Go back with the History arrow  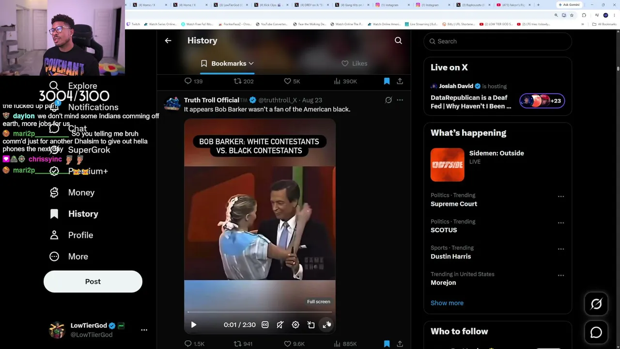(168, 41)
